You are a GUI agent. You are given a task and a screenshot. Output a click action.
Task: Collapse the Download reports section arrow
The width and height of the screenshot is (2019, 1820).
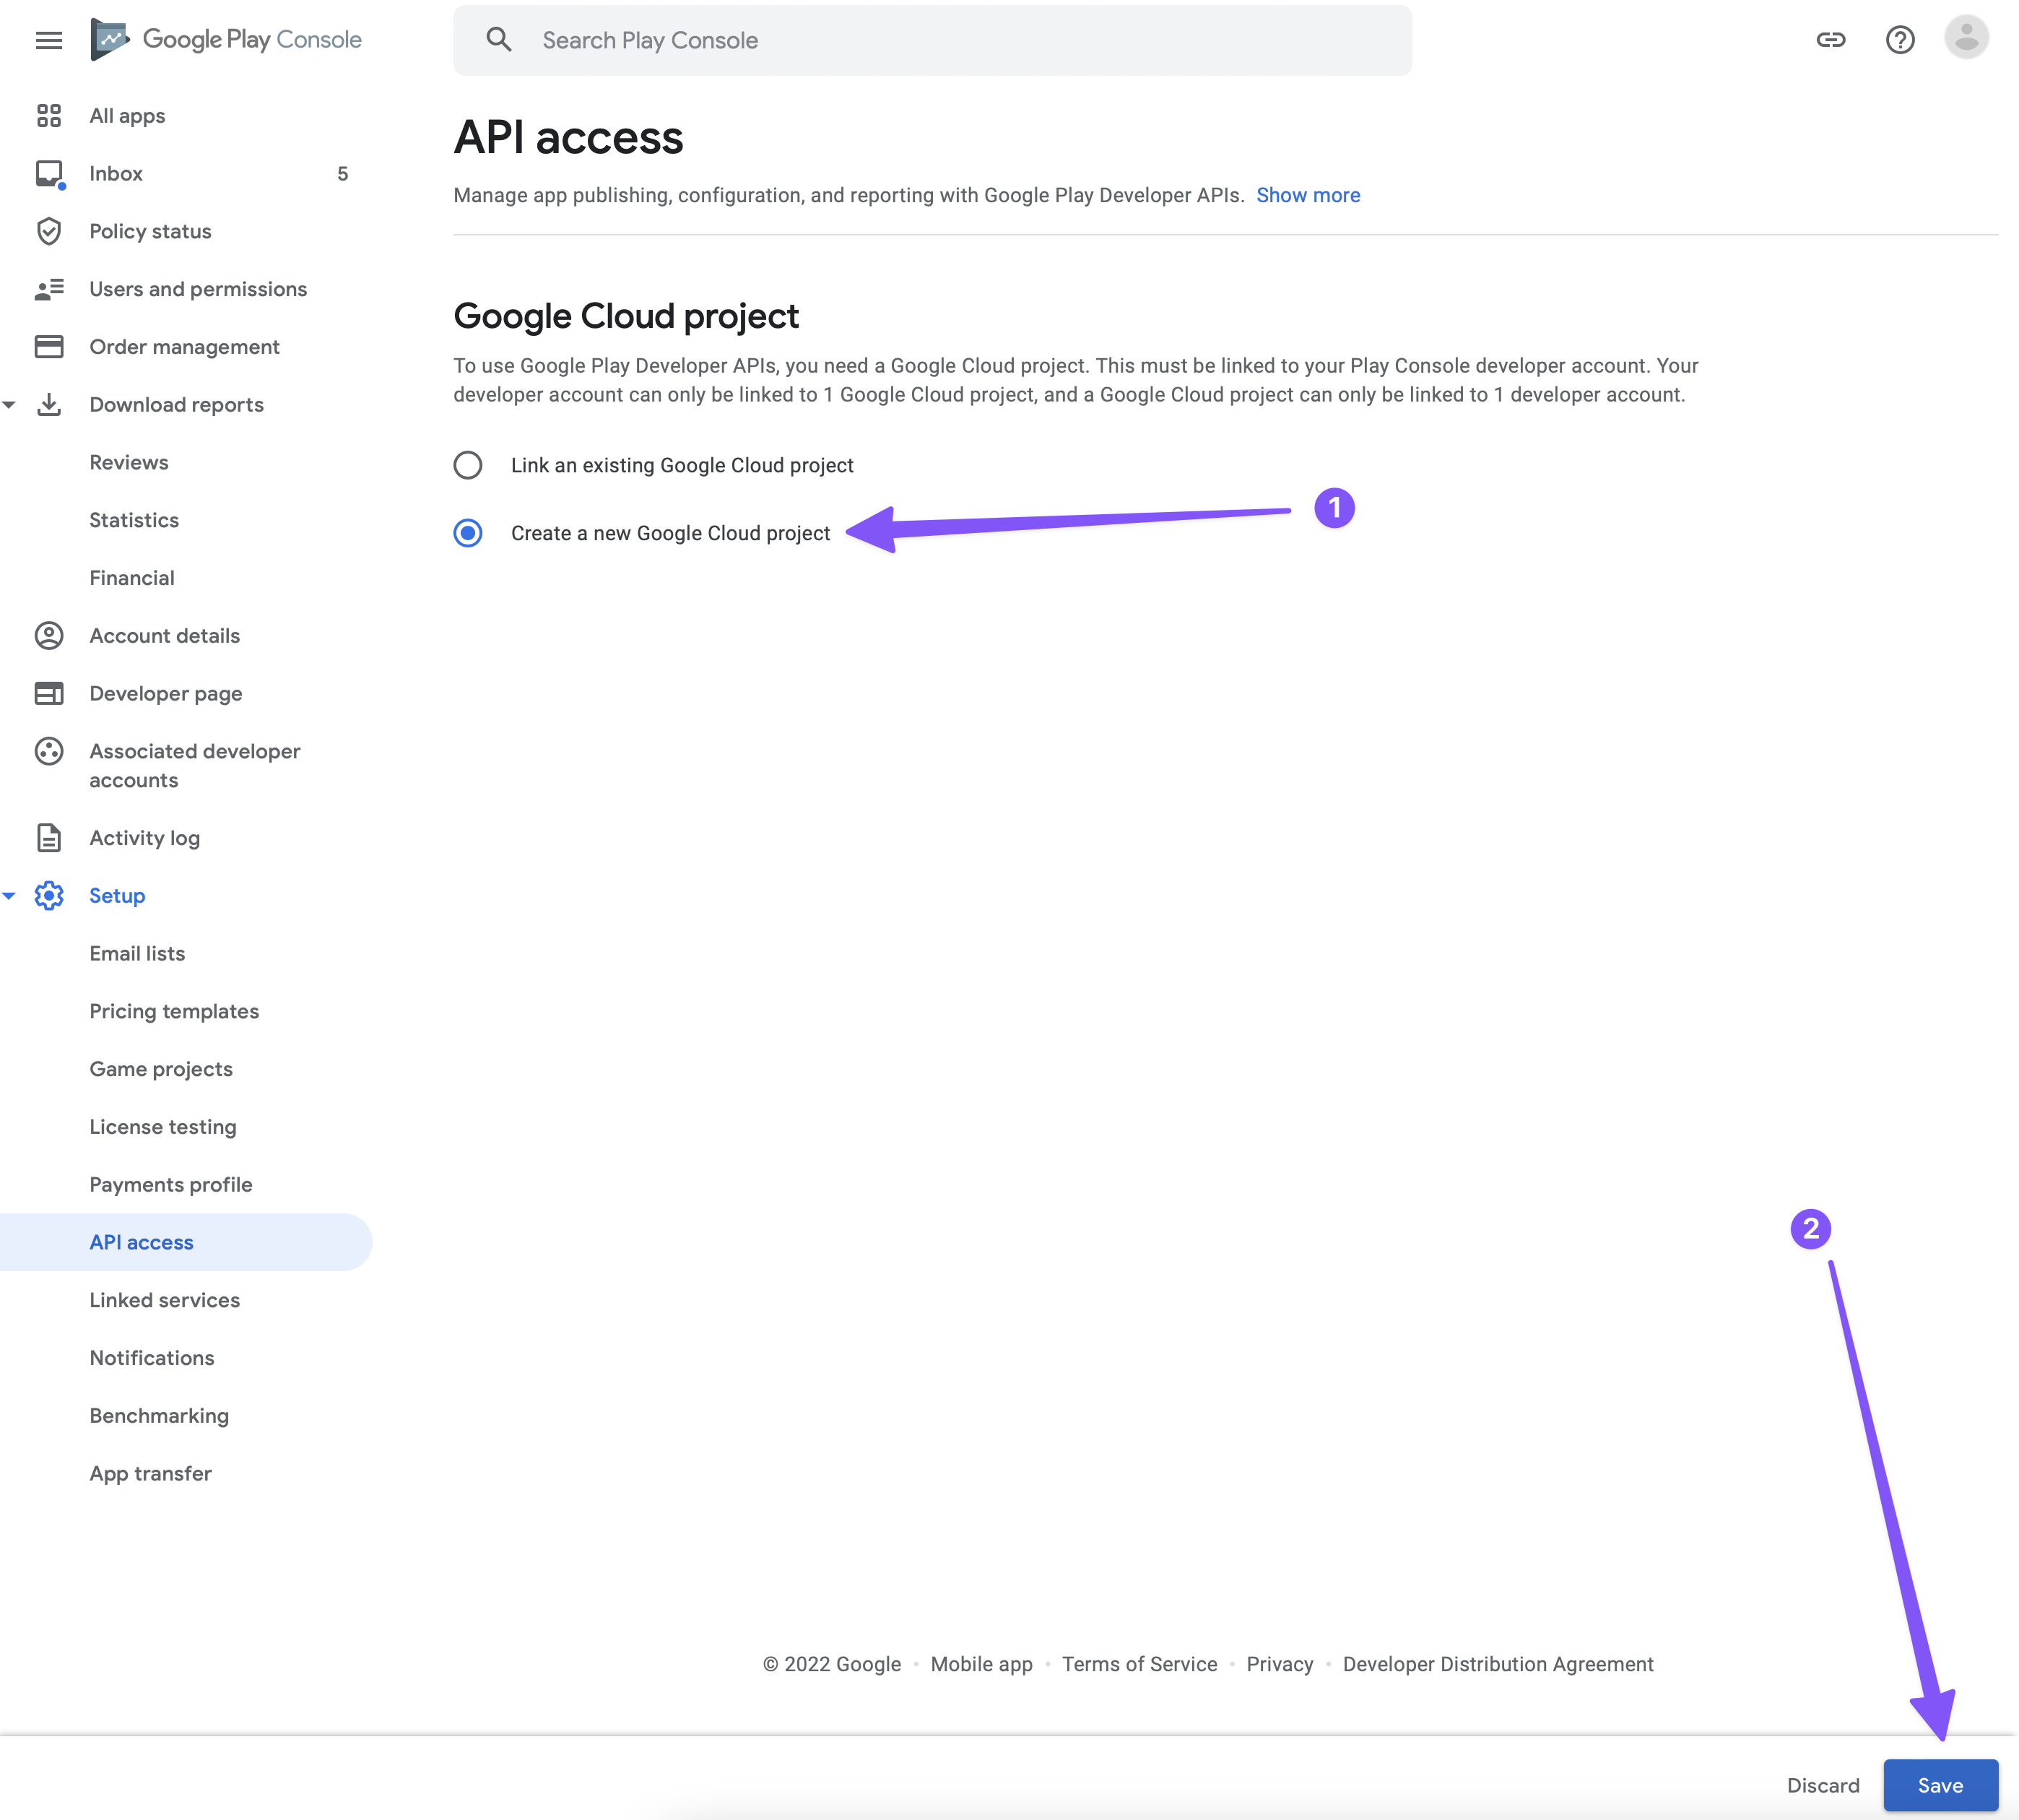pos(9,405)
